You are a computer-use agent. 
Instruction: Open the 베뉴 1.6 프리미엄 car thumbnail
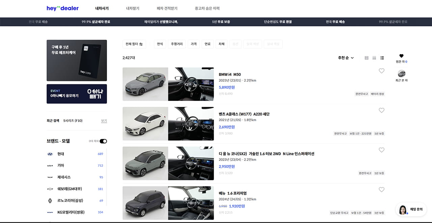point(145,202)
